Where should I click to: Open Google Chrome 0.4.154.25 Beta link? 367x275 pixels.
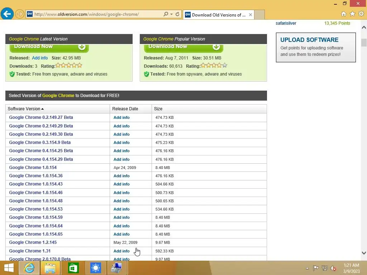pyautogui.click(x=41, y=151)
